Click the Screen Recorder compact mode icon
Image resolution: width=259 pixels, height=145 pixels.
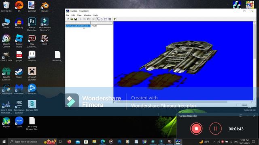[x=241, y=116]
